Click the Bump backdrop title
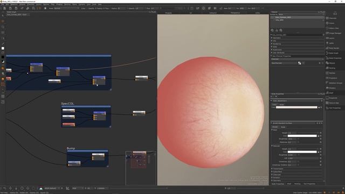 click(71, 149)
